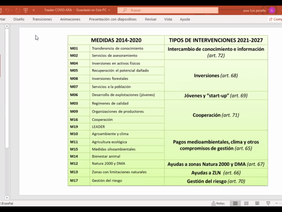Click Inversiones (art. 68) cell
The height and width of the screenshot is (212, 282).
coord(216,76)
